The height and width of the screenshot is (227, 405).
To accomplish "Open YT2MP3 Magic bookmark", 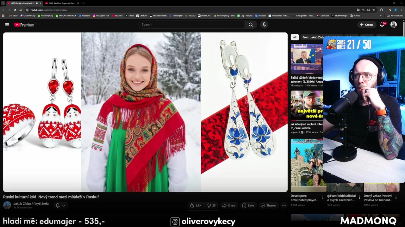I will pyautogui.click(x=340, y=15).
